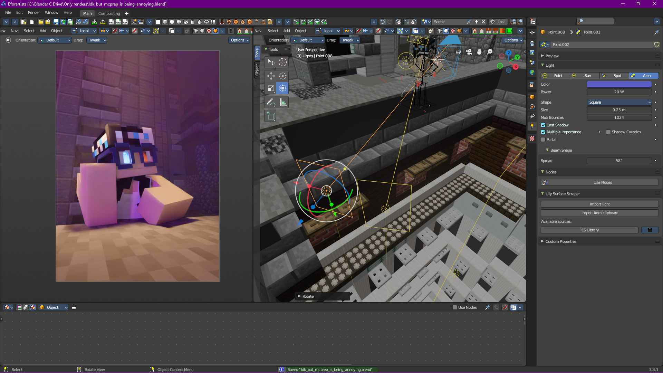
Task: Open the light Color swatch
Action: (619, 84)
